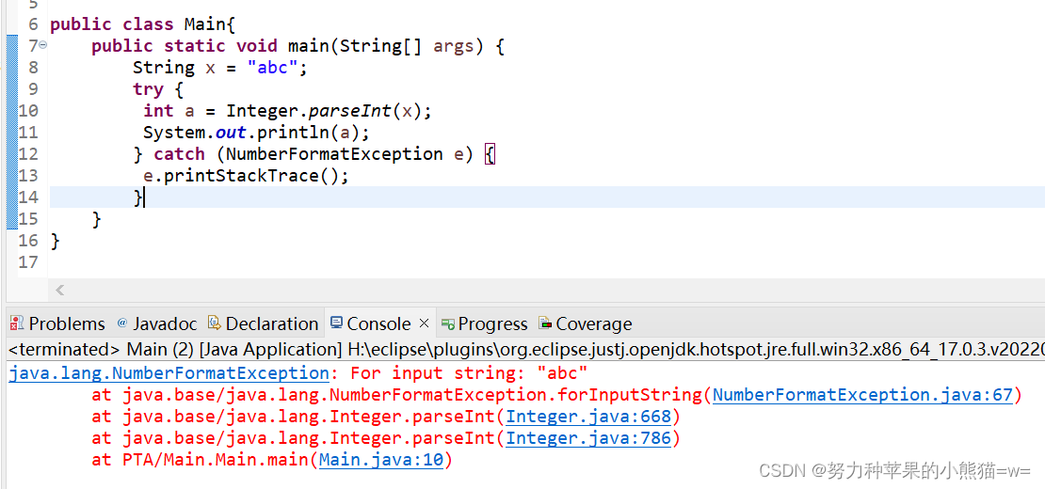The height and width of the screenshot is (489, 1045).
Task: Click the 'For input string: "abc"' message
Action: pos(468,373)
